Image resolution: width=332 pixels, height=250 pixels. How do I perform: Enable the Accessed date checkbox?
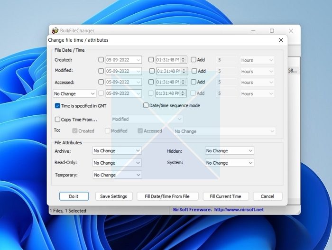[101, 82]
